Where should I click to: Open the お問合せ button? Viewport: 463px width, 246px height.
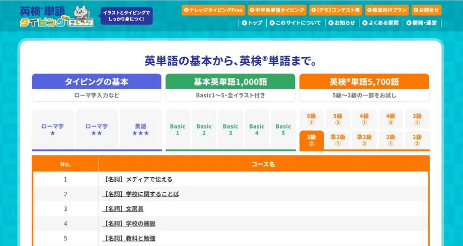[426, 10]
